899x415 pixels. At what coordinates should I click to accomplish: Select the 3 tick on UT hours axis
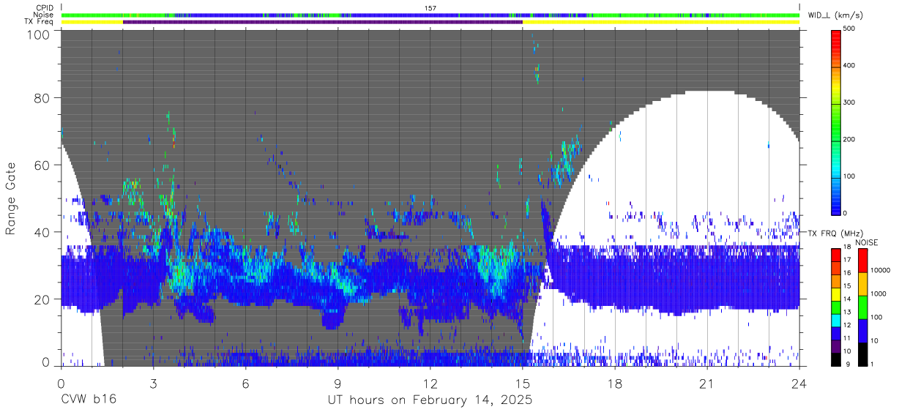pyautogui.click(x=153, y=383)
